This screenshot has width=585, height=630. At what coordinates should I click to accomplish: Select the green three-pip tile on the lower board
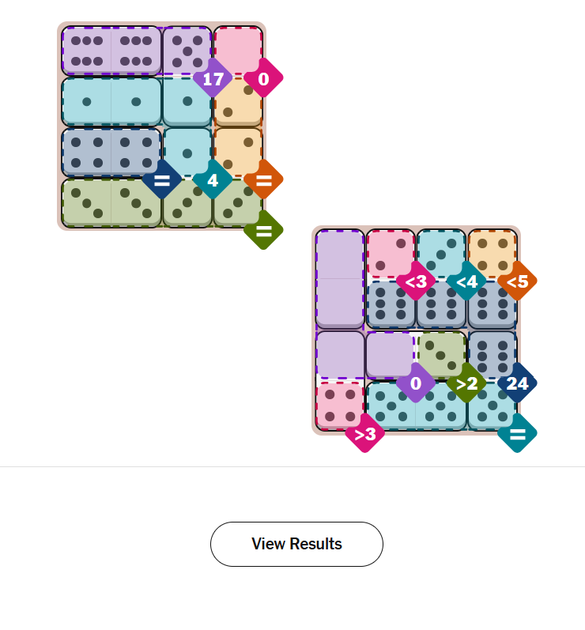pos(441,352)
